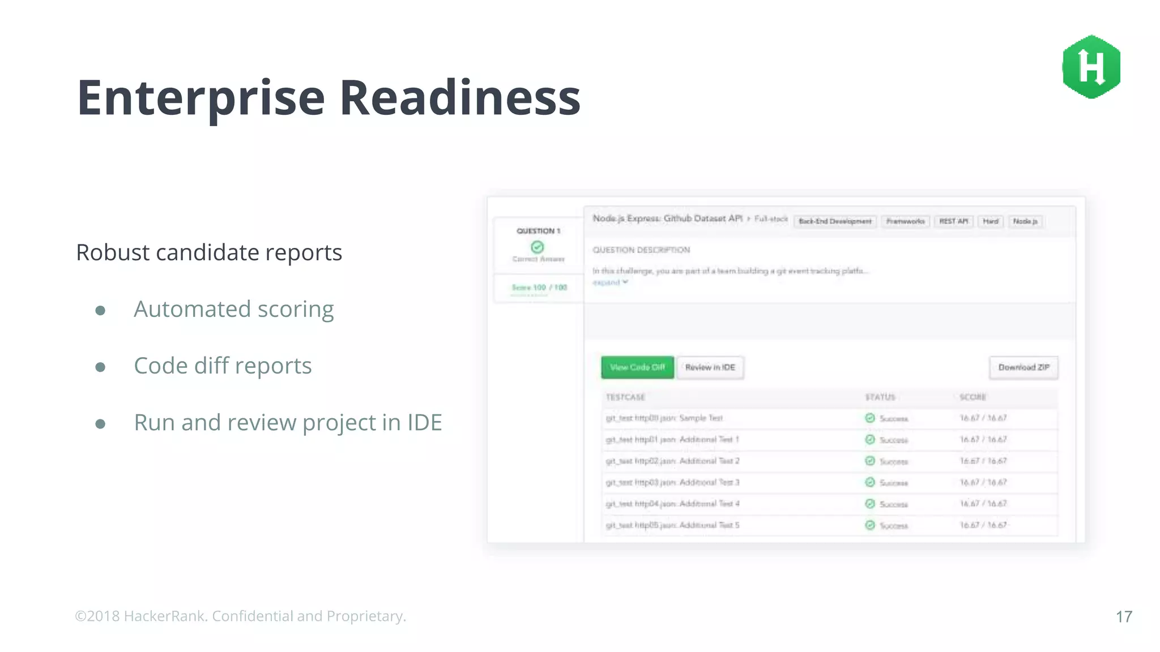
Task: Click the Score 100 / 100 tab
Action: [539, 288]
